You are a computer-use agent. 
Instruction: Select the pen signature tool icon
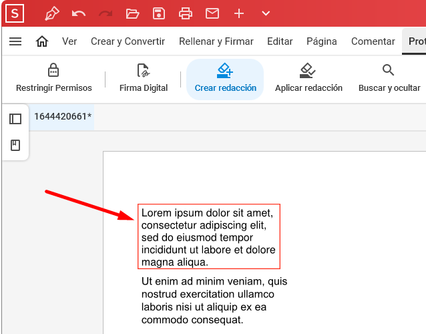[51, 13]
